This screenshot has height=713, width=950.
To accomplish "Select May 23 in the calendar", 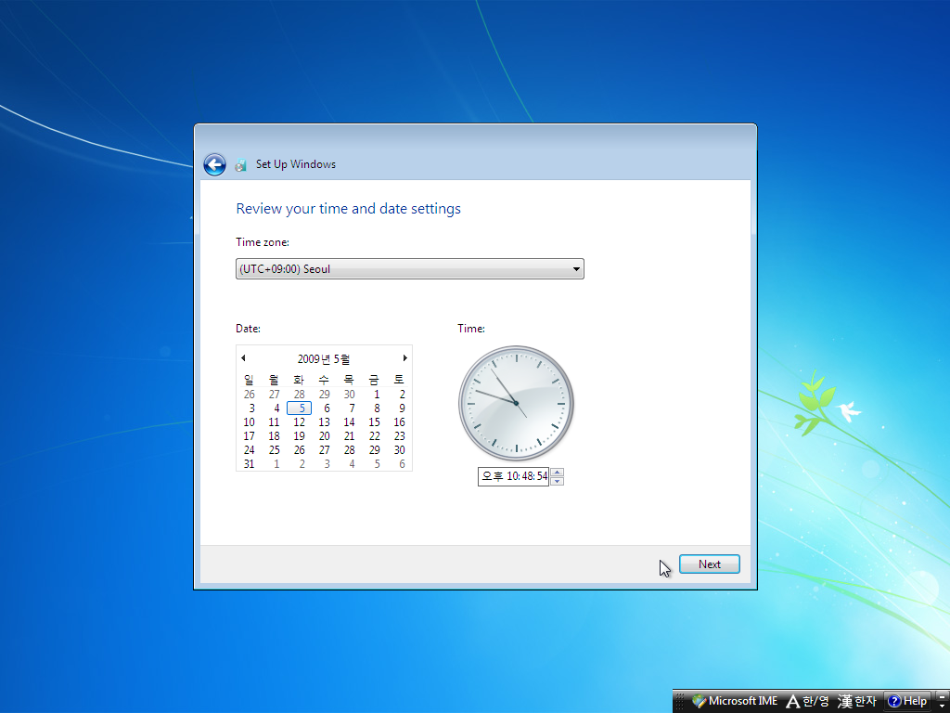I will [399, 436].
